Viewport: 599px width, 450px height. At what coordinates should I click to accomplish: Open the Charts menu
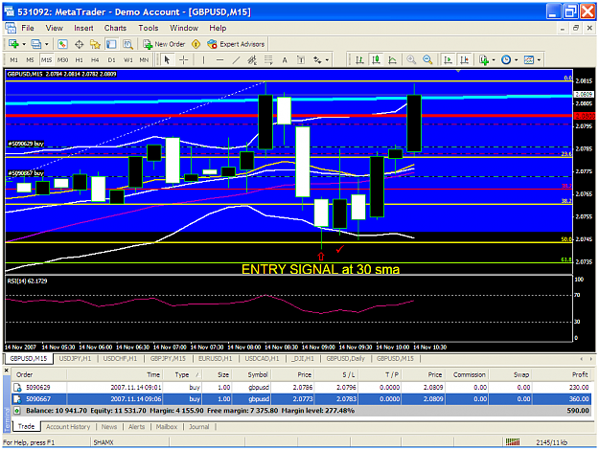click(115, 28)
